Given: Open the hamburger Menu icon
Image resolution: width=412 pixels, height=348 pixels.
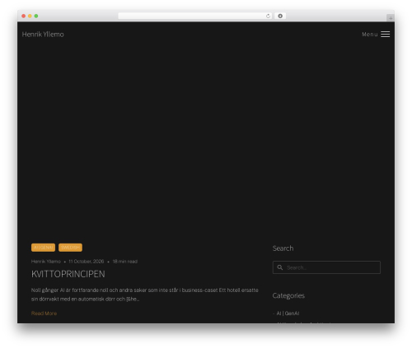Looking at the screenshot, I should tap(385, 34).
